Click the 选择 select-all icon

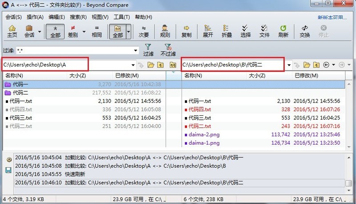click(x=246, y=31)
